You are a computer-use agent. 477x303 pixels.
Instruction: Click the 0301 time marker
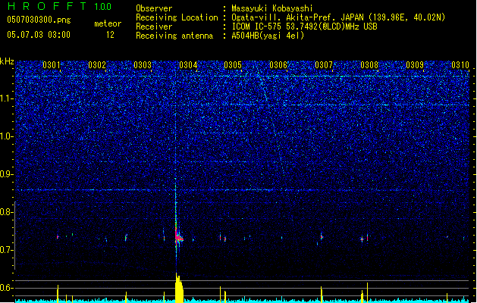(52, 65)
